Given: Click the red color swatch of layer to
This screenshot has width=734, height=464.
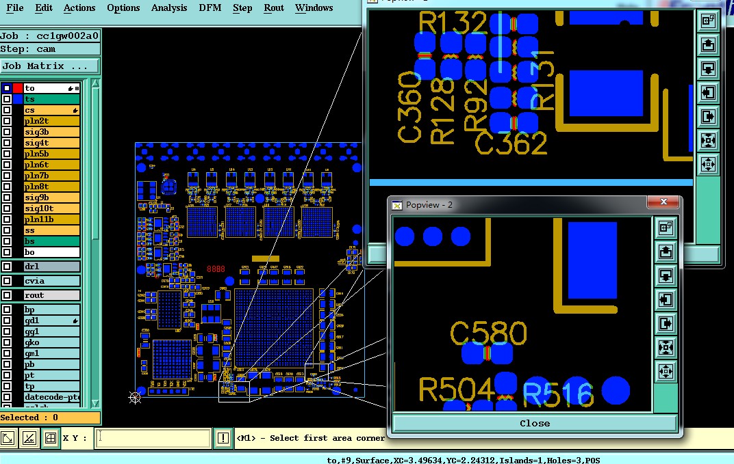Looking at the screenshot, I should pyautogui.click(x=18, y=88).
